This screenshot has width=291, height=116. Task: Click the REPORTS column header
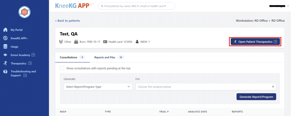[x=237, y=112]
